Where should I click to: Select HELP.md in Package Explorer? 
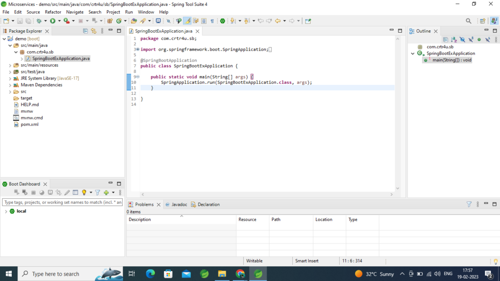pos(30,105)
